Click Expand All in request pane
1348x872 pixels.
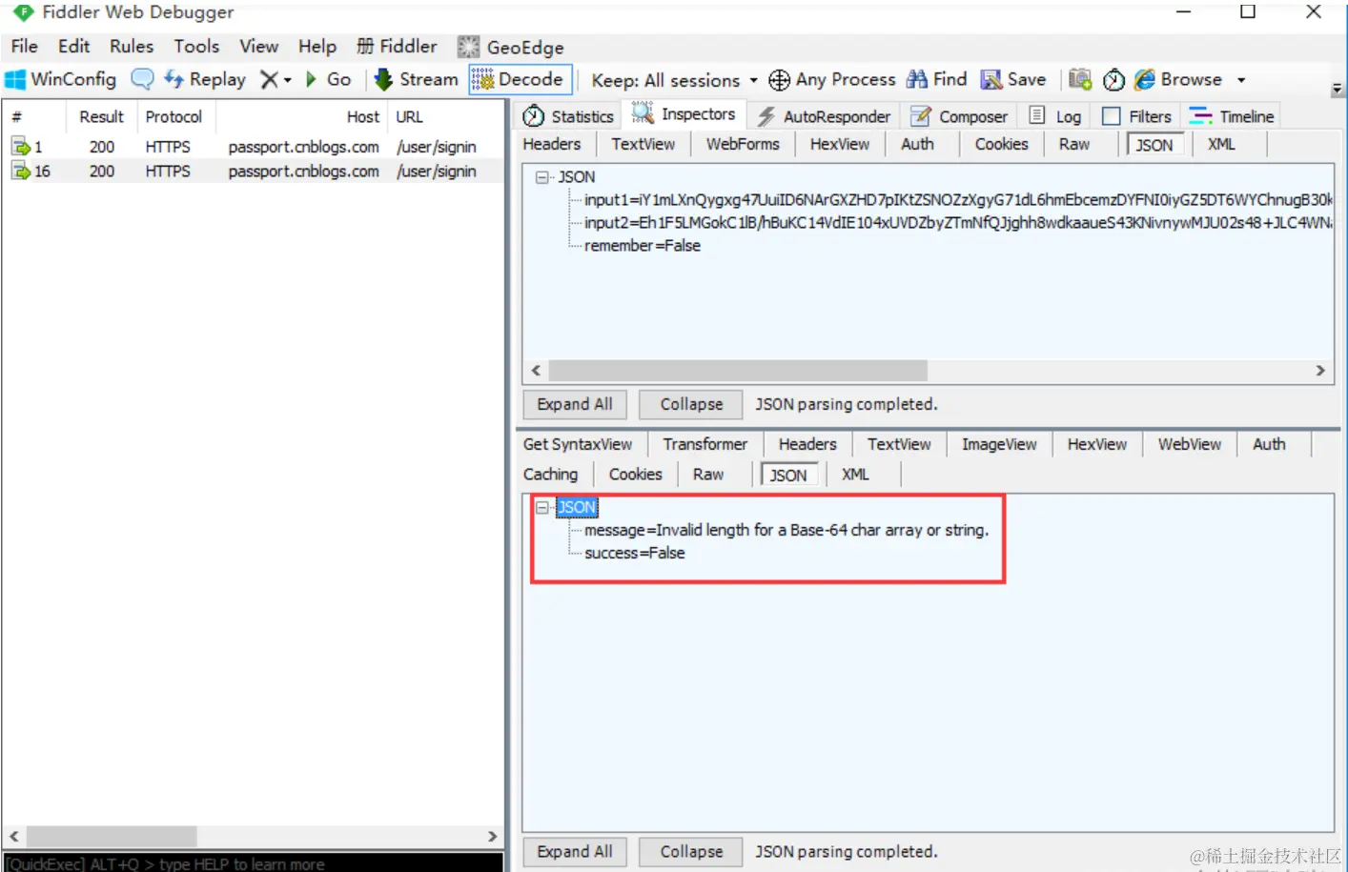coord(575,404)
